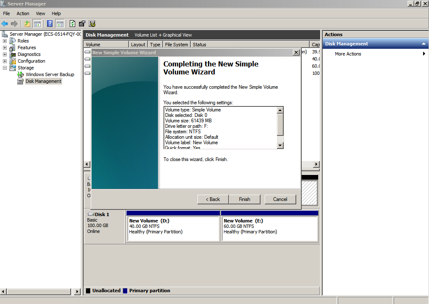
Task: Select Disk Management tree item
Action: click(x=44, y=81)
